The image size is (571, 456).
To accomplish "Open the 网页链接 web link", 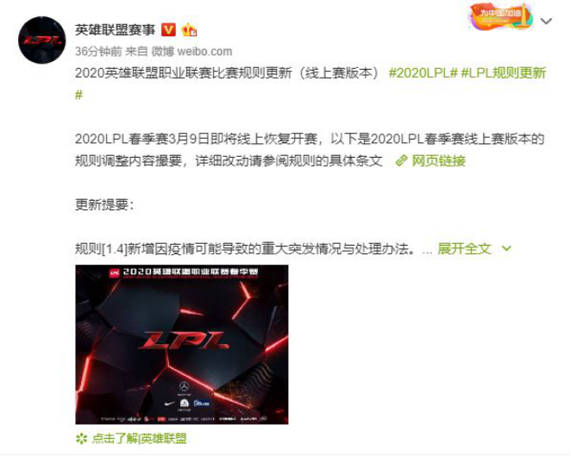I will pyautogui.click(x=439, y=160).
